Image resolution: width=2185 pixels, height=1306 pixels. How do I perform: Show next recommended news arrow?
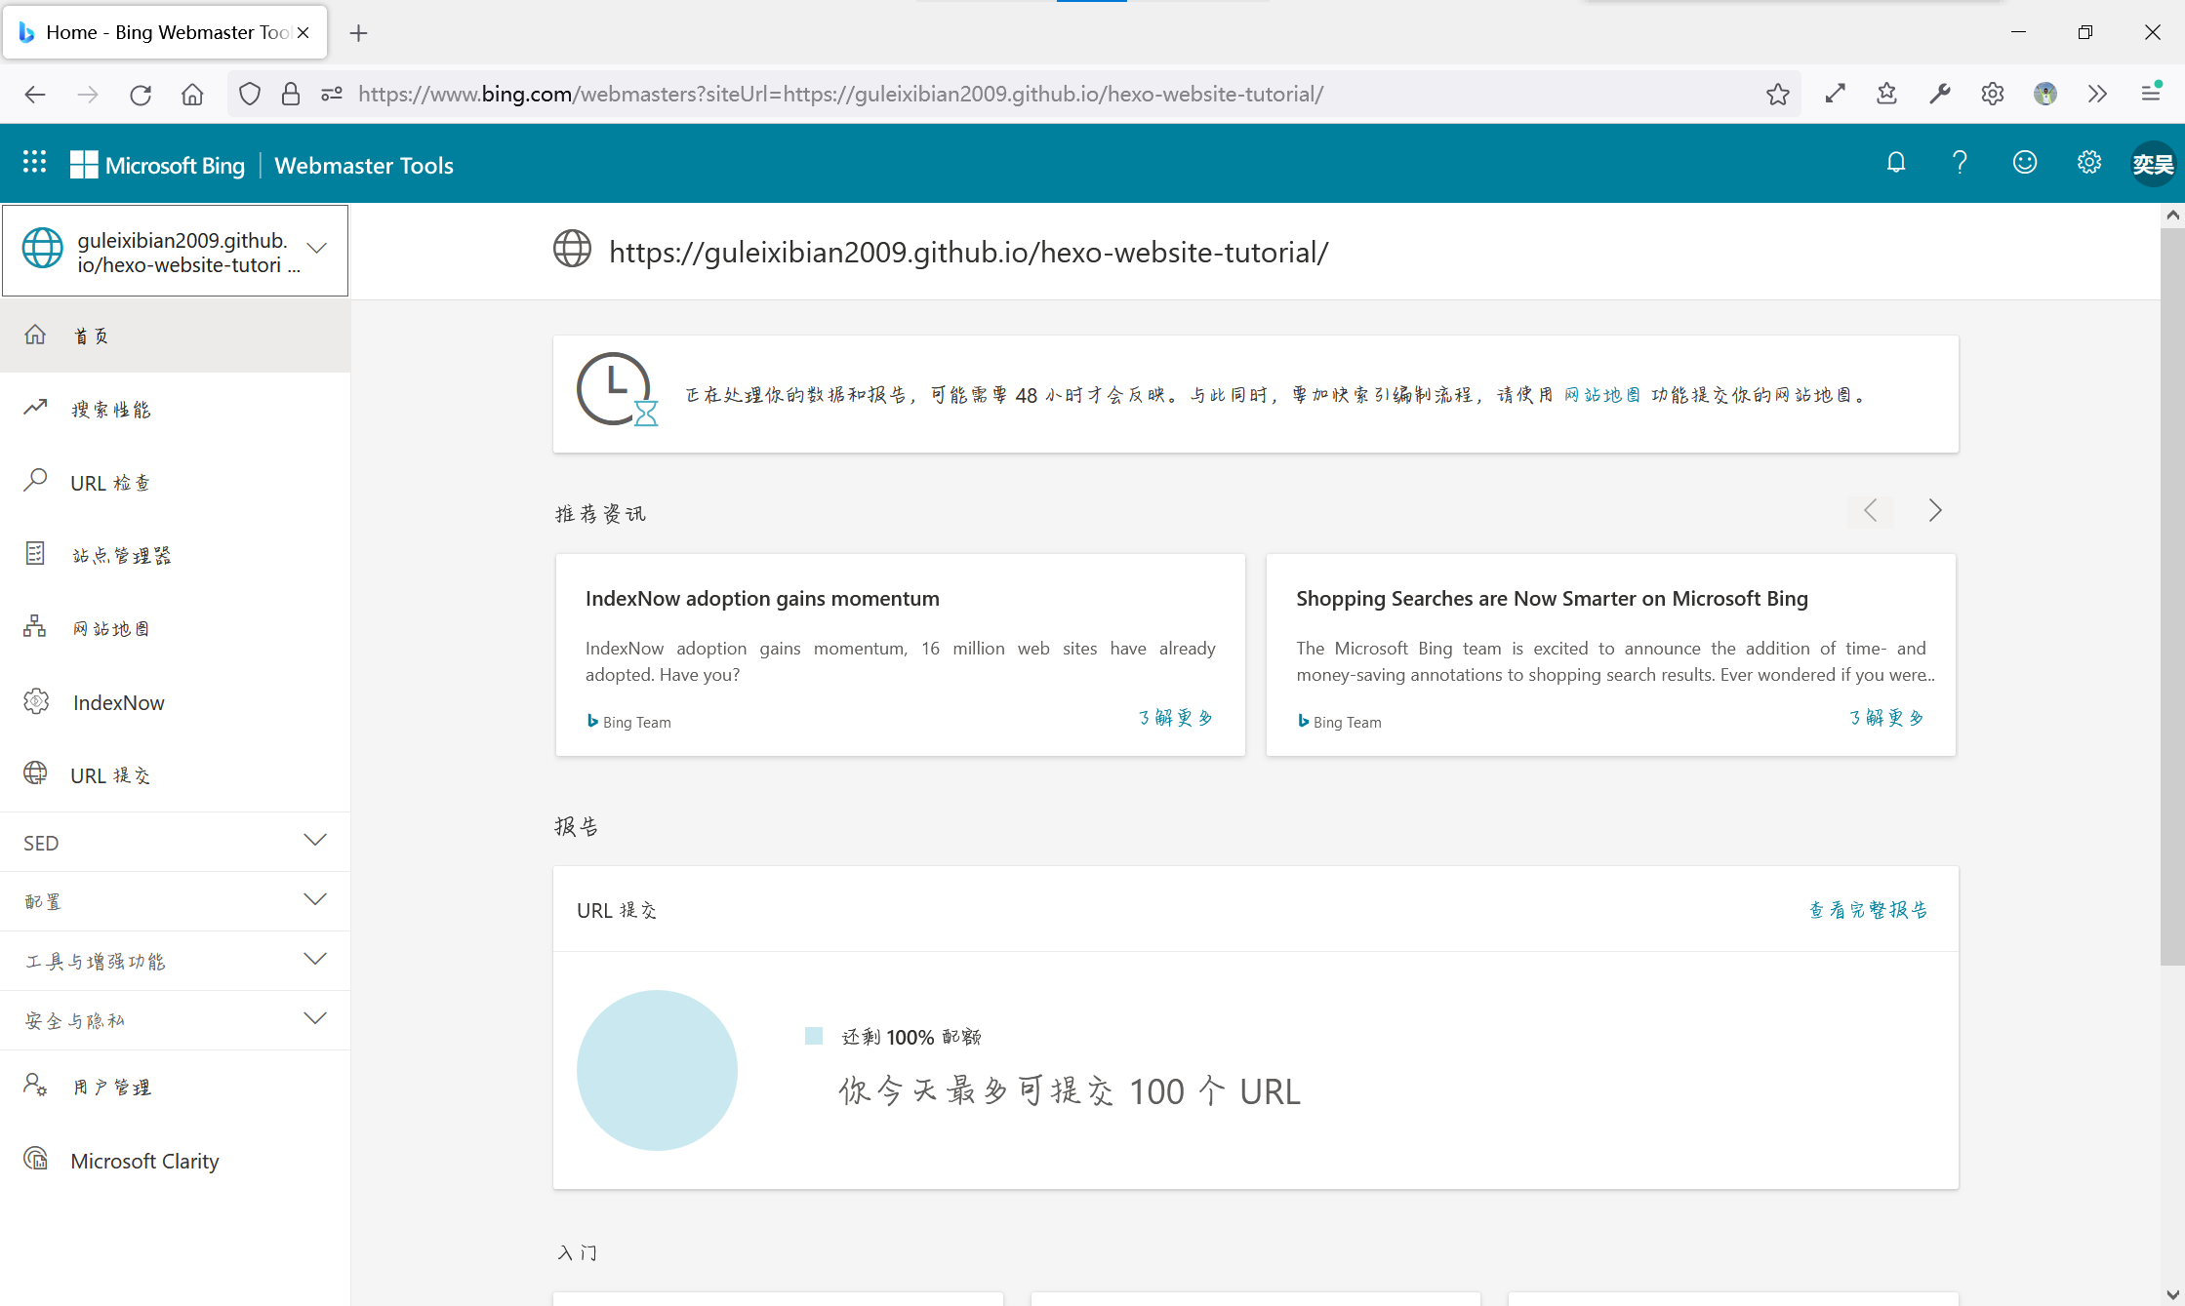click(x=1934, y=510)
